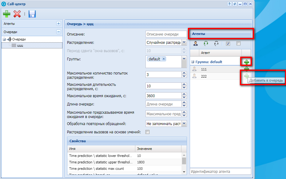Open the help question mark button
Viewport: 286px width, 179px height.
(229, 4)
